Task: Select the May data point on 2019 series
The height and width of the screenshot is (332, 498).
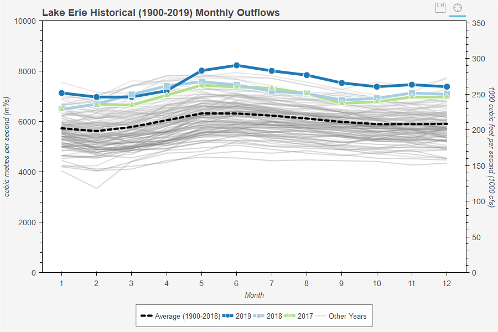Action: point(201,70)
